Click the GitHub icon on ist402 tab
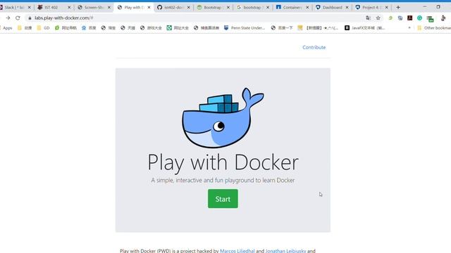This screenshot has width=451, height=253. click(x=160, y=8)
